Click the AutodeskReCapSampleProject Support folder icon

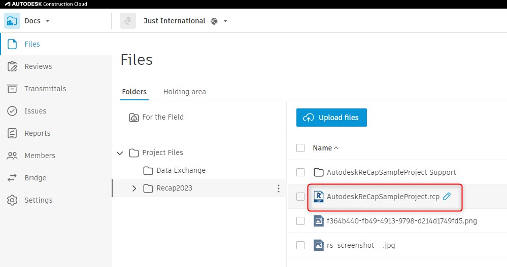pyautogui.click(x=319, y=172)
